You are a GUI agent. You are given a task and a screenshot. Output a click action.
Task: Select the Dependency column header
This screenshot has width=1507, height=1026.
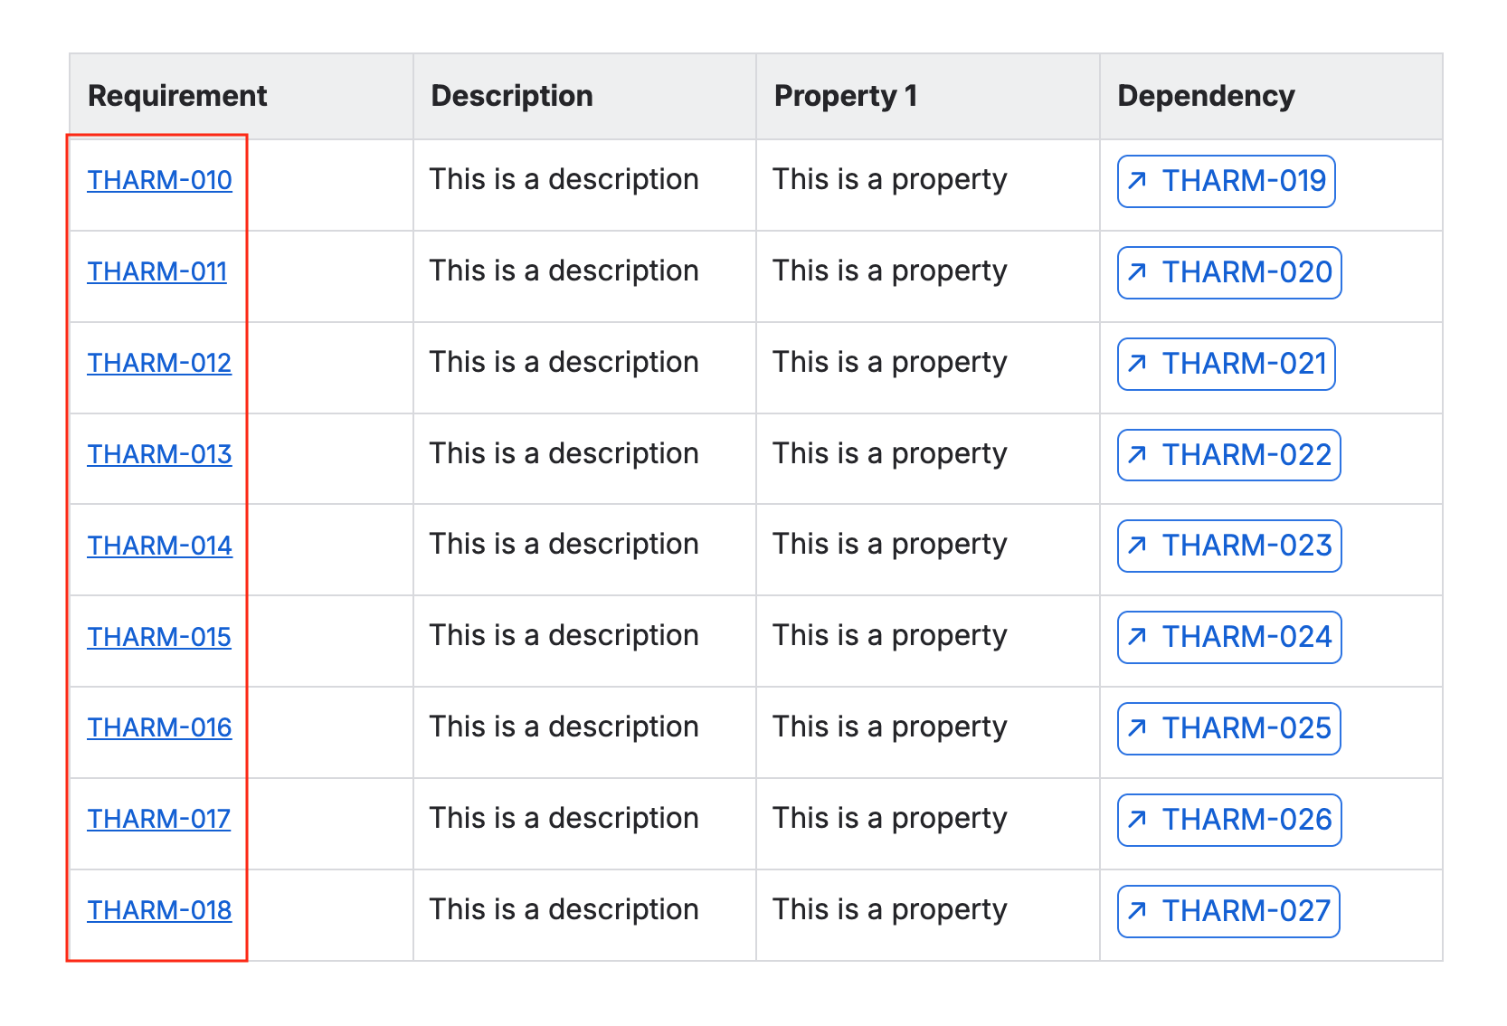tap(1206, 96)
